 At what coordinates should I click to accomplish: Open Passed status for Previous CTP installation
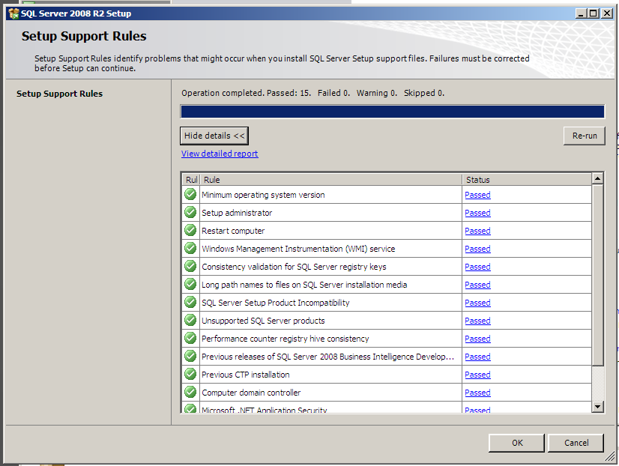(x=477, y=375)
